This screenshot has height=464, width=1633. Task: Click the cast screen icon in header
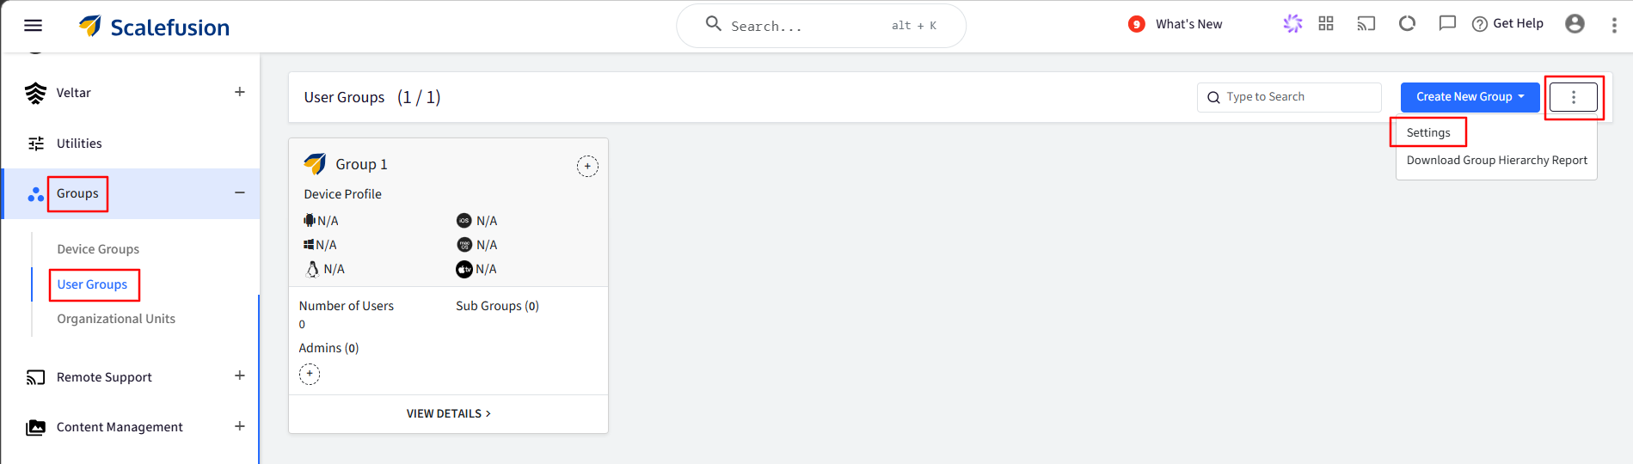(1366, 24)
